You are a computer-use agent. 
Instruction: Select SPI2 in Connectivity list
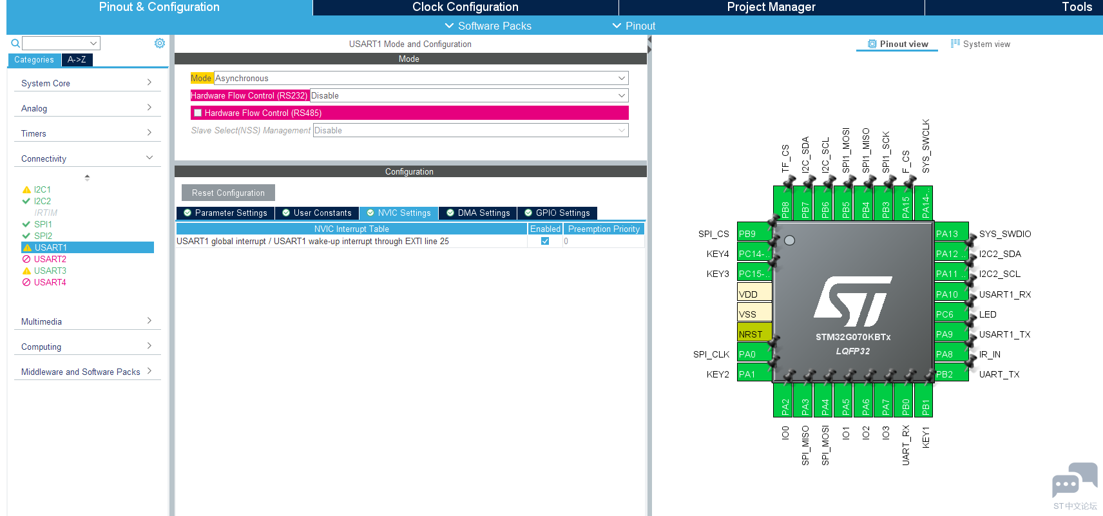tap(43, 236)
